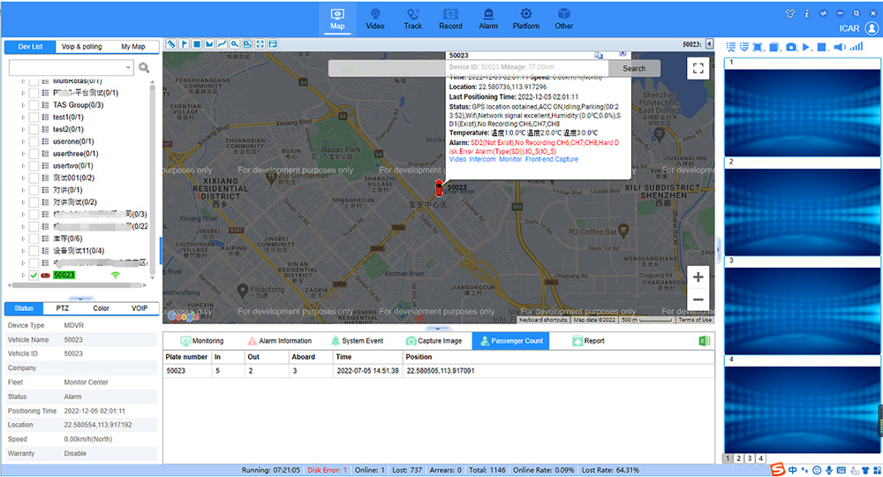Viewport: 883px width, 477px height.
Task: Select the draw line tool in map toolbar
Action: coord(222,44)
